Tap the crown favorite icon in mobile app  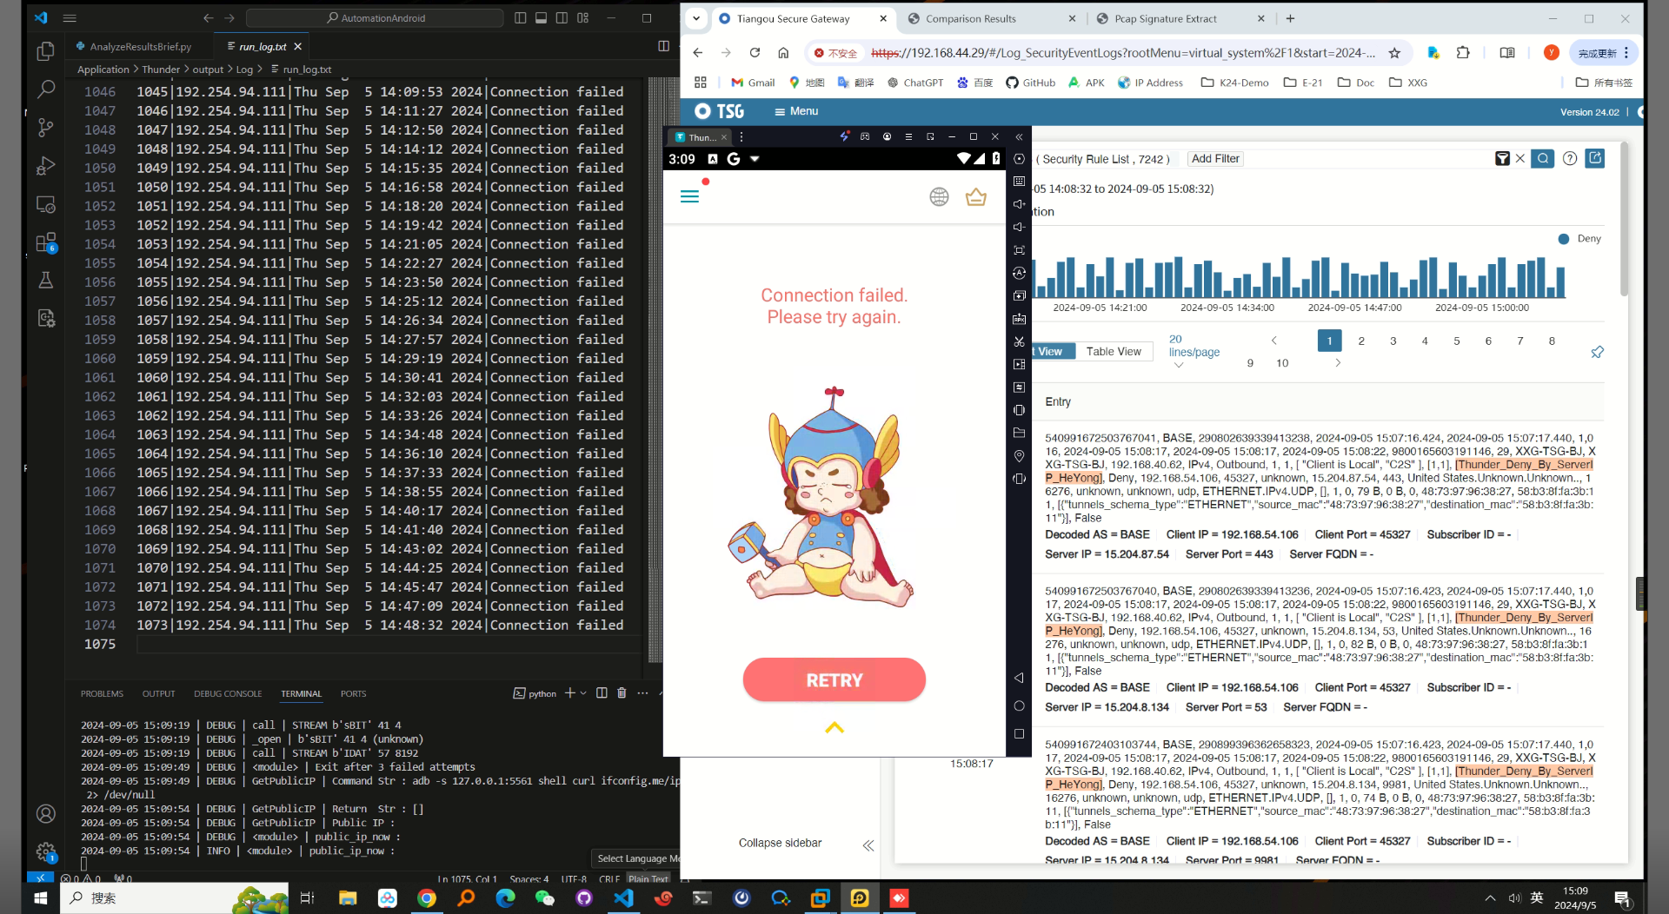[975, 197]
